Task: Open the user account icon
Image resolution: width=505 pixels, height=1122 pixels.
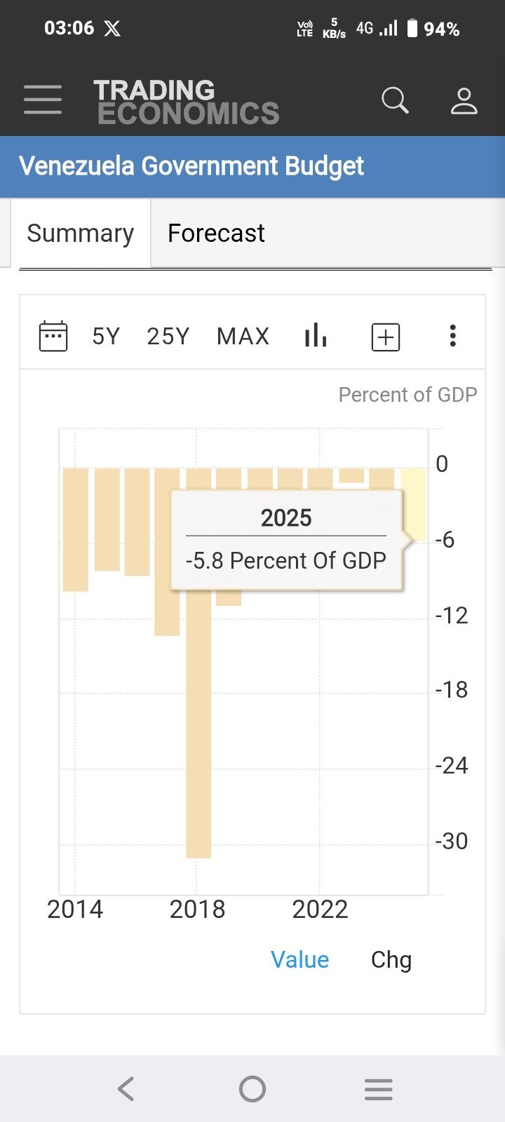Action: [464, 101]
